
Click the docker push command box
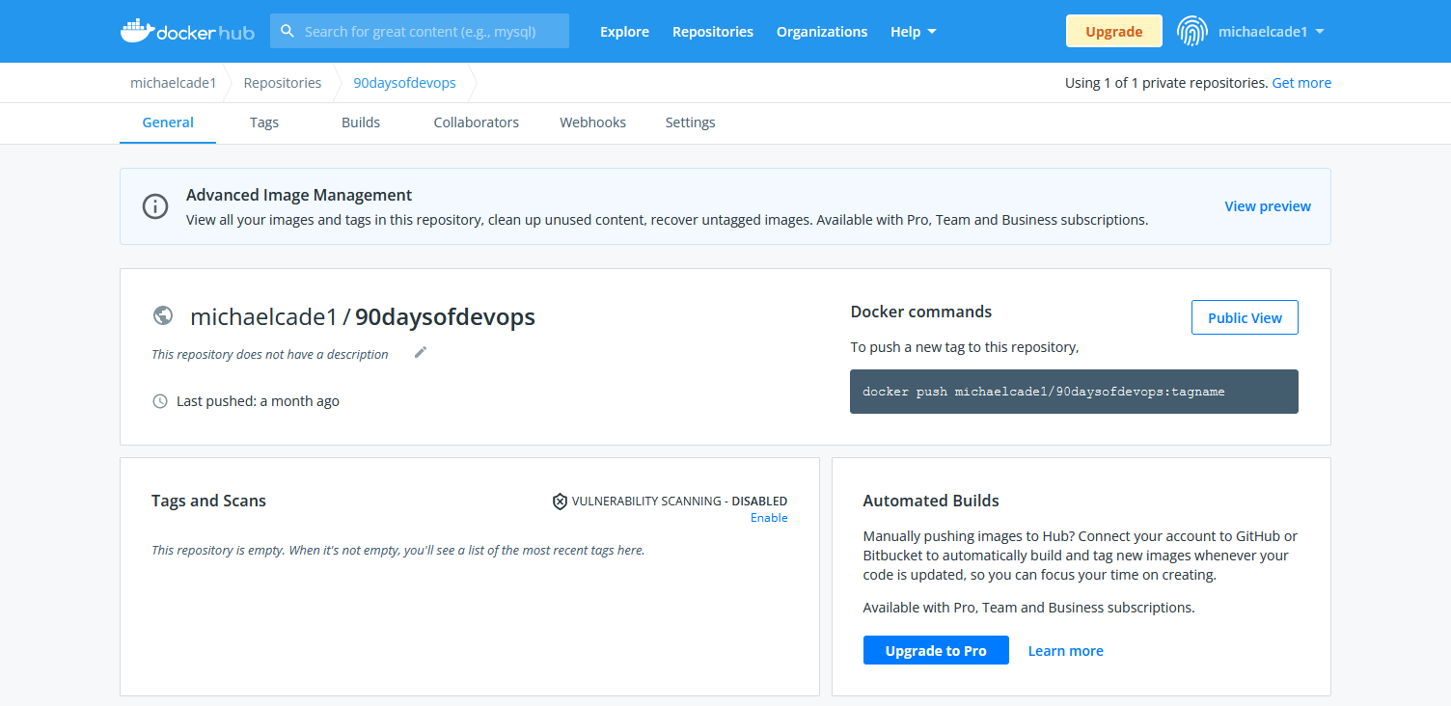[x=1073, y=392]
